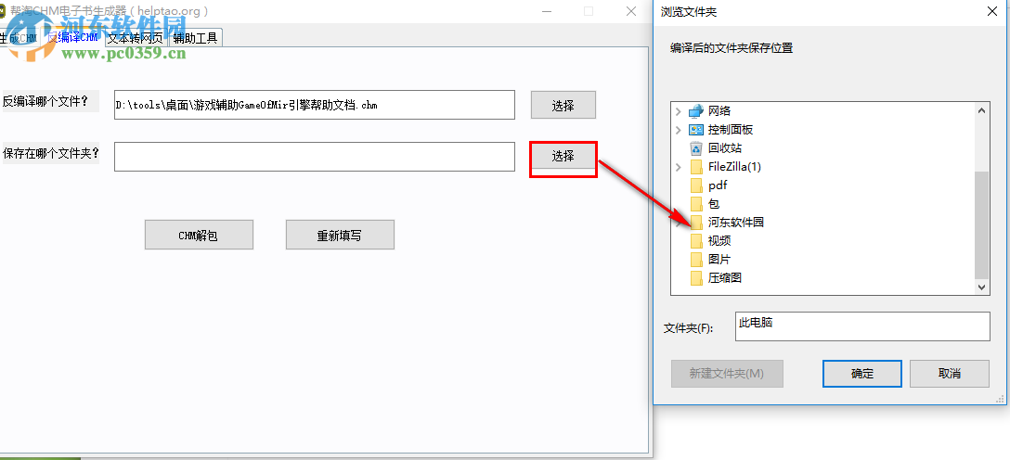Expand the 网络 tree node
Viewport: 1010px width, 460px height.
678,112
